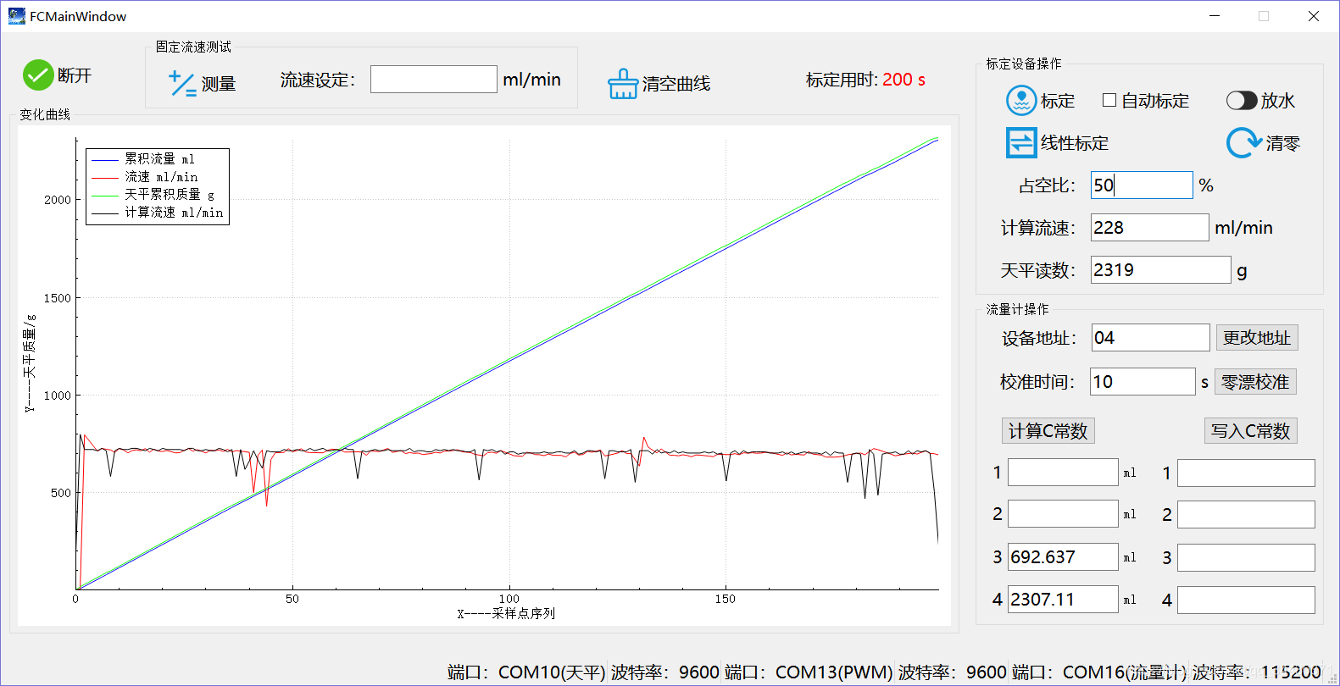Viewport: 1340px width, 686px height.
Task: Click the 计算C常数 button
Action: coord(1048,431)
